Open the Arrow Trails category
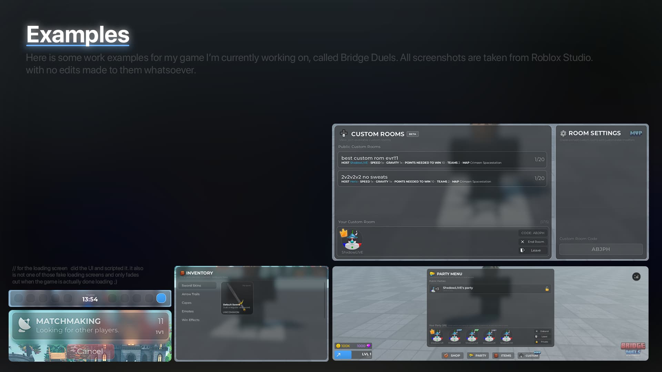 [191, 294]
